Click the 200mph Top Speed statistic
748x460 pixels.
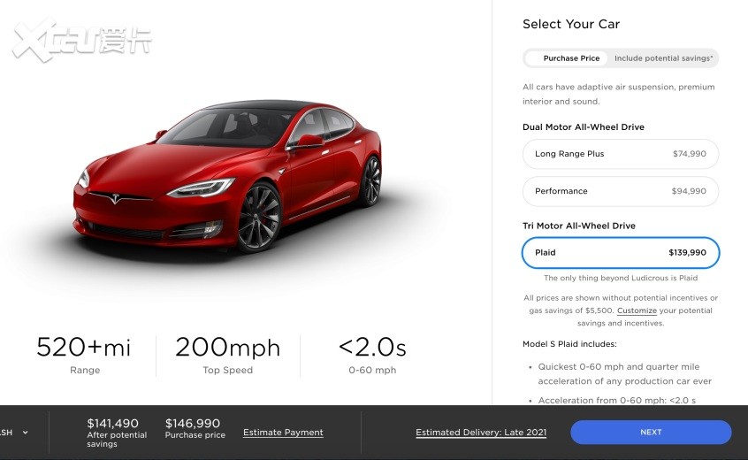227,354
